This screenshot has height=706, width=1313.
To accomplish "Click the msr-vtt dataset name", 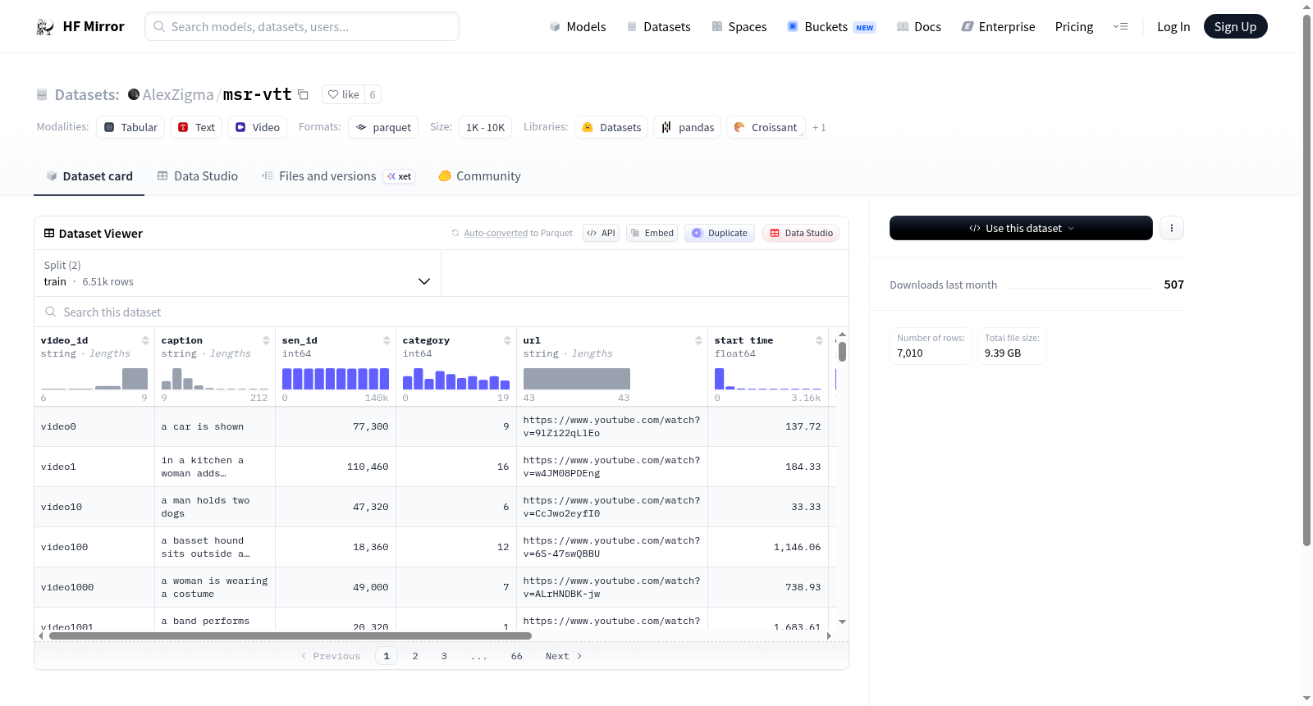I will tap(258, 94).
